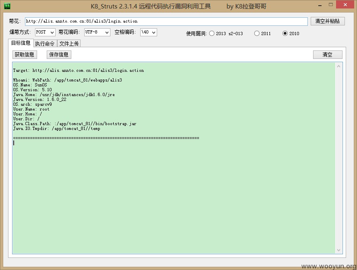
Task: Maximize the K8_Struts window
Action: click(x=330, y=4)
